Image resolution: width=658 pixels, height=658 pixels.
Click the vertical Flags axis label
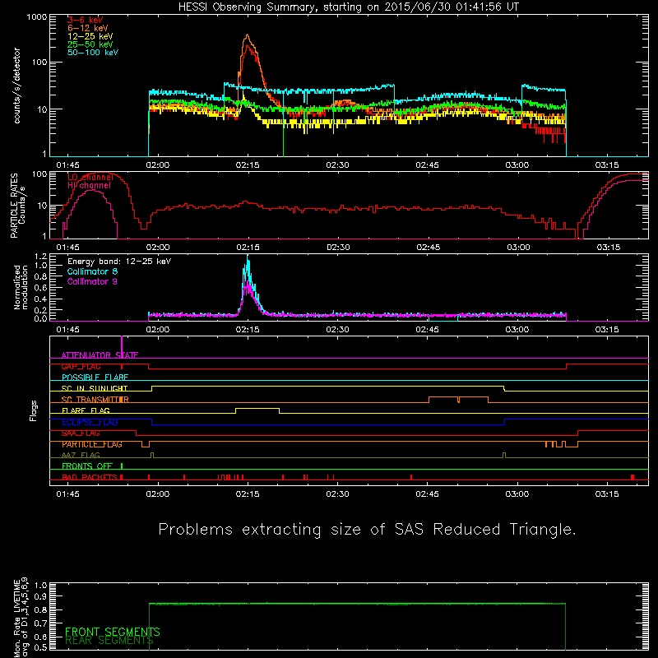click(x=34, y=410)
